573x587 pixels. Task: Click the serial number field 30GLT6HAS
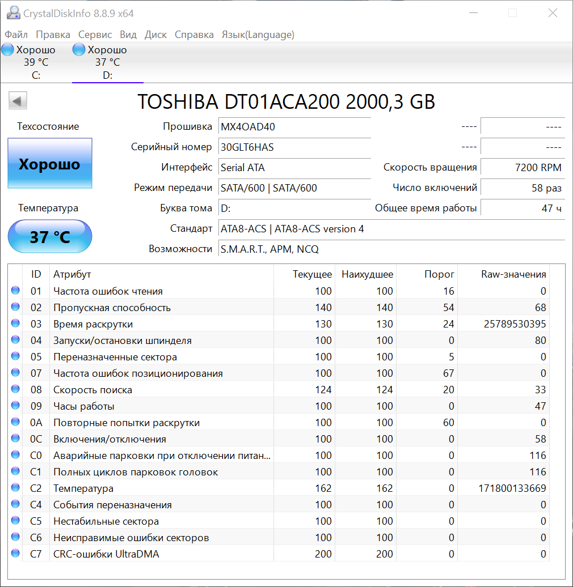[x=294, y=147]
